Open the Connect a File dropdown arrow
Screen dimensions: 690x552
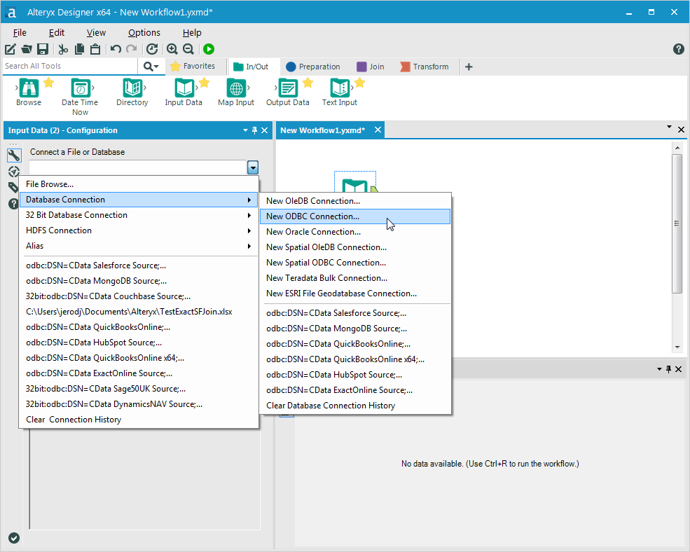253,167
